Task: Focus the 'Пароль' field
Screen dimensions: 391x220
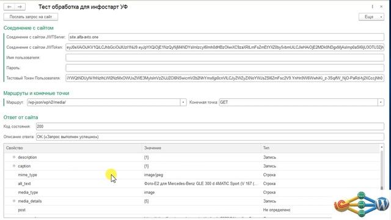Action: (x=225, y=68)
